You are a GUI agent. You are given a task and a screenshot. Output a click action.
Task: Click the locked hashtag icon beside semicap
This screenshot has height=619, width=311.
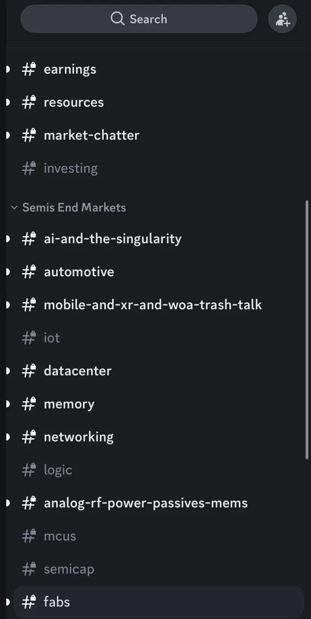[29, 569]
